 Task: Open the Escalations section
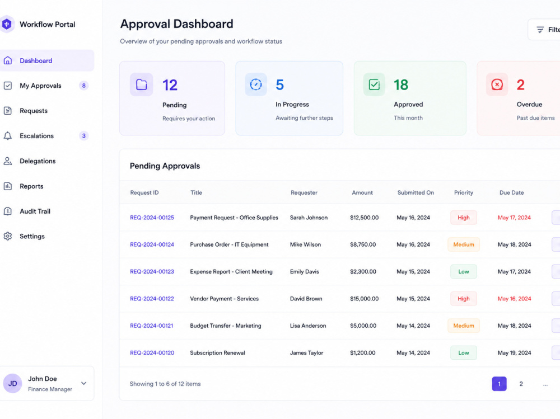click(x=46, y=136)
